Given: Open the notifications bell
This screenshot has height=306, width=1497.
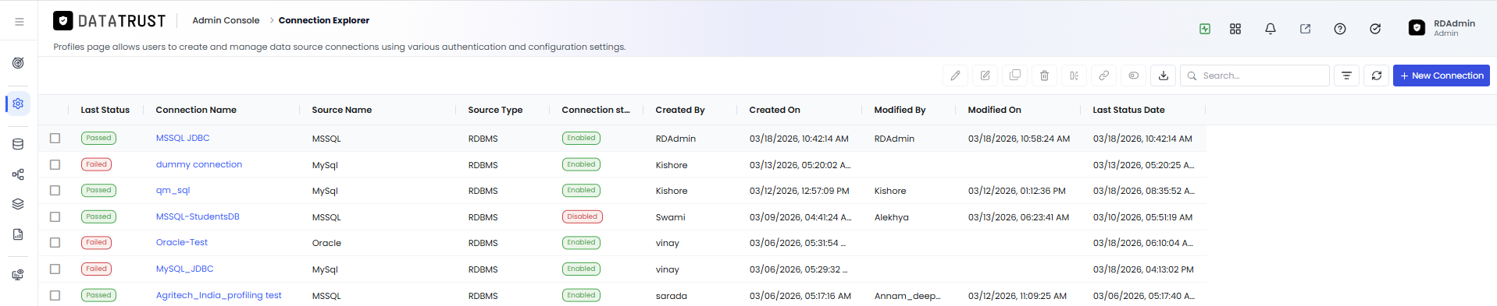Looking at the screenshot, I should [x=1271, y=29].
